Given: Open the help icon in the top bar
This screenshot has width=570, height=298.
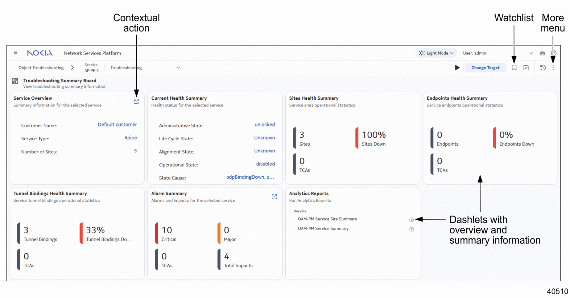Looking at the screenshot, I should pos(554,53).
